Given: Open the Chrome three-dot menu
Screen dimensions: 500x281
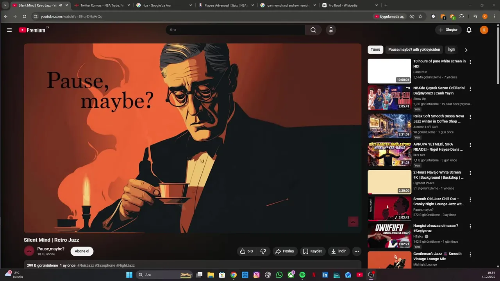Looking at the screenshot, I should 494,16.
